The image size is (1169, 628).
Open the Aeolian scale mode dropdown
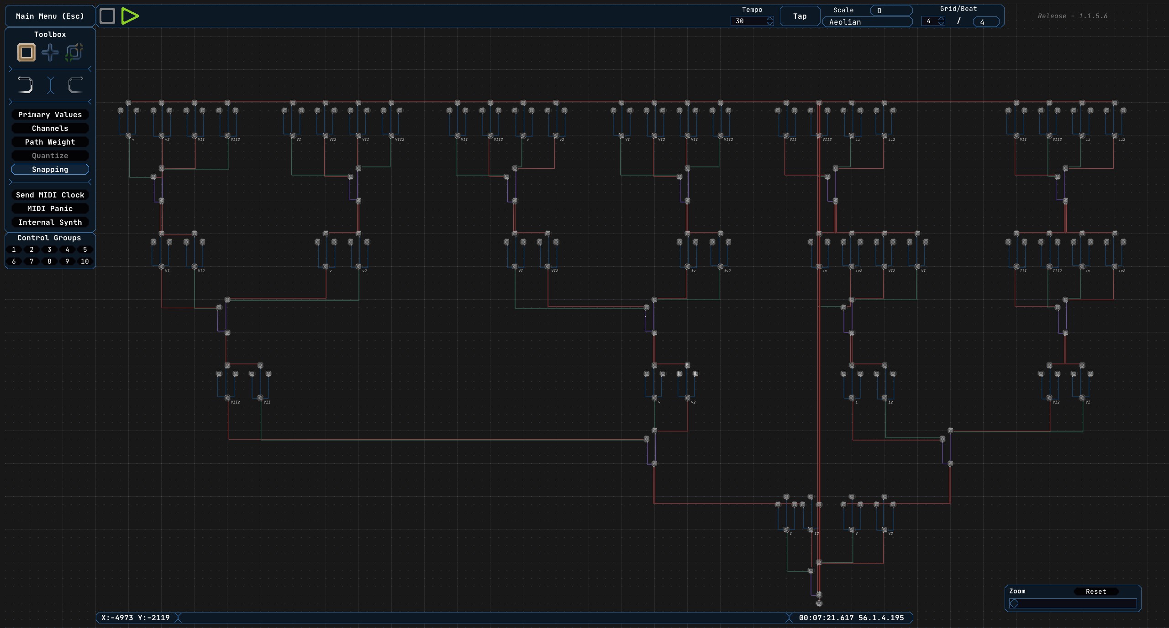(x=867, y=22)
